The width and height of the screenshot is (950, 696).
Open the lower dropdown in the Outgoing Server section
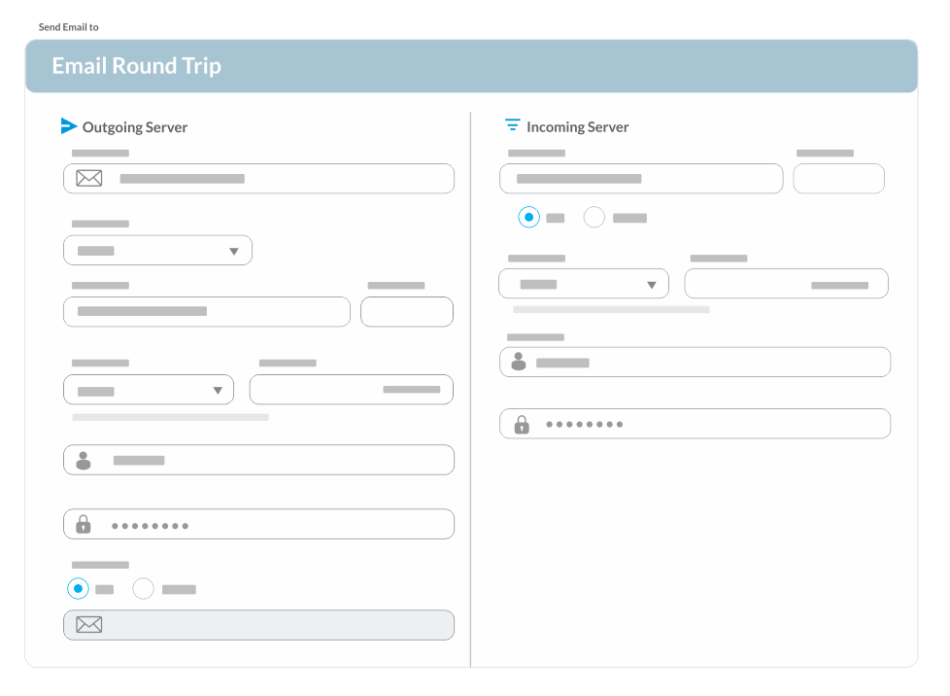coord(149,389)
